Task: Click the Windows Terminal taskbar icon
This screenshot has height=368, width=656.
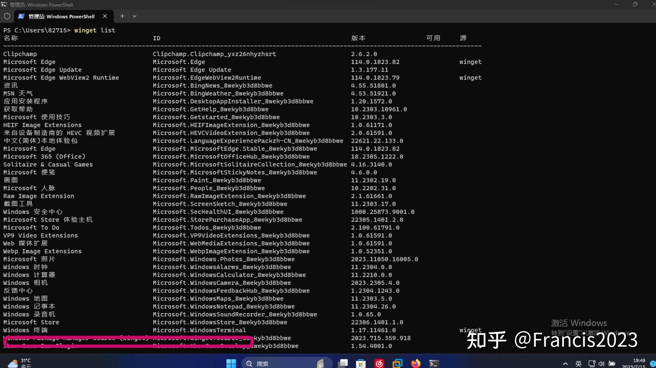Action: coord(434,363)
